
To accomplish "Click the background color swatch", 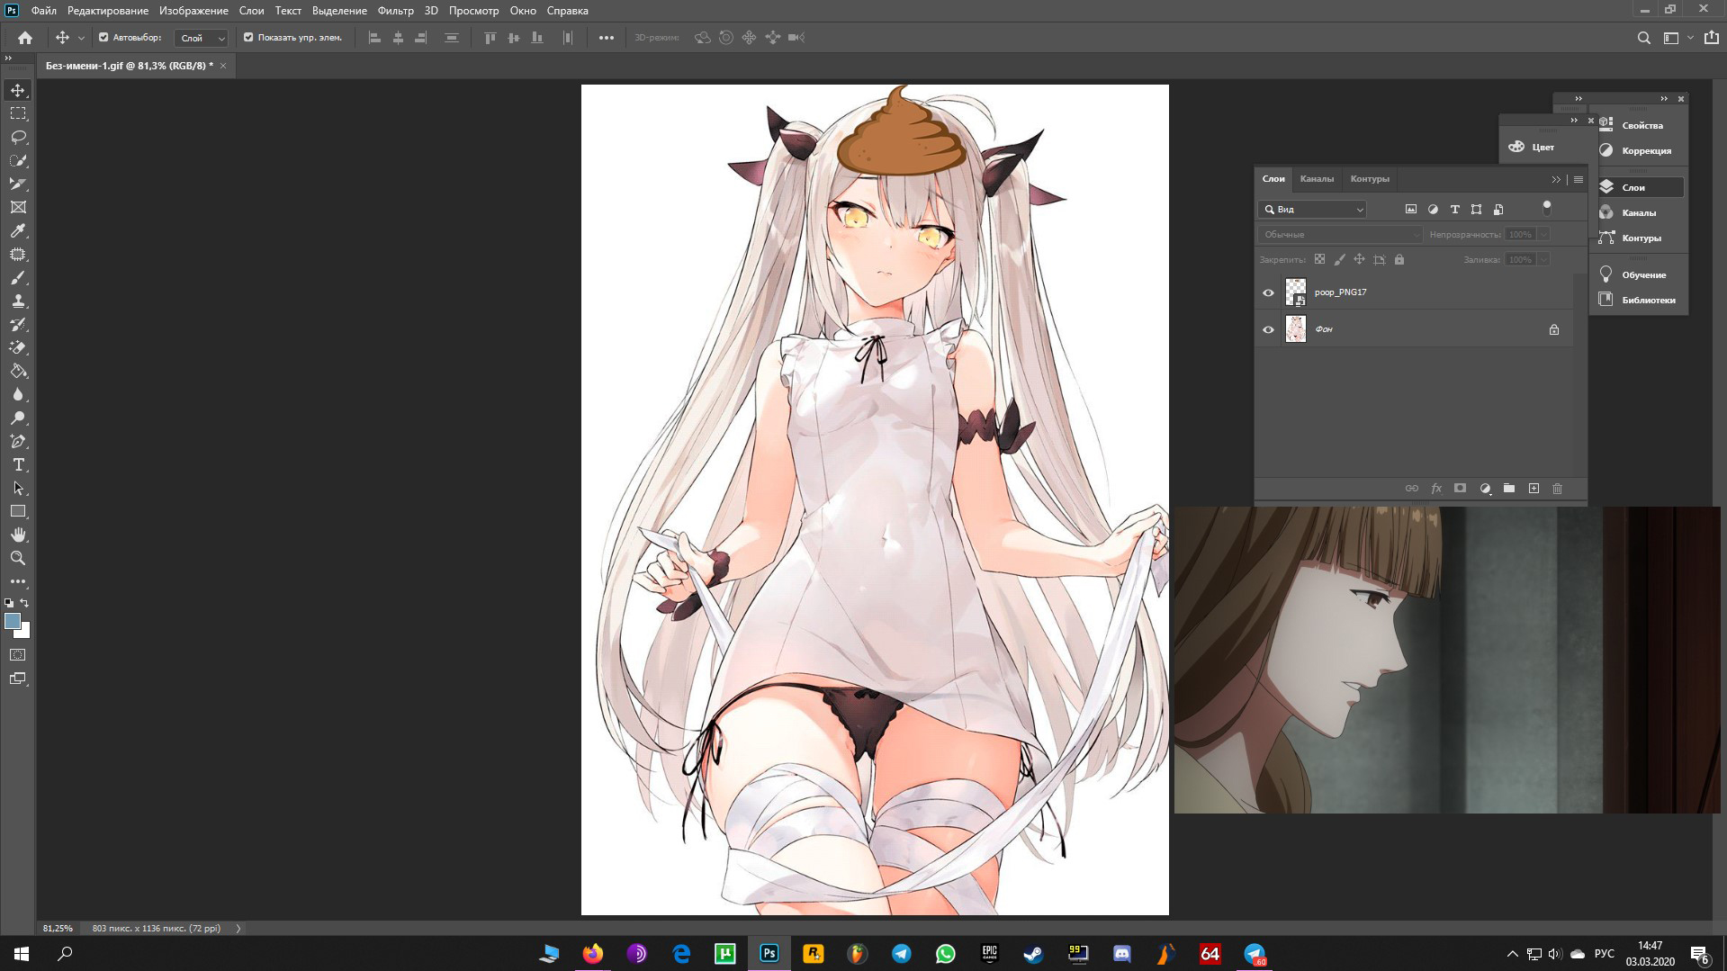I will pyautogui.click(x=24, y=633).
